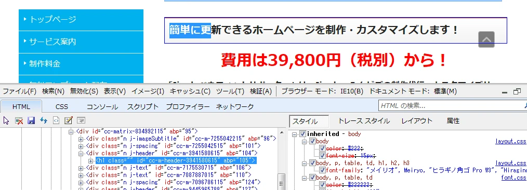Viewport: 527px width, 190px height.
Task: Open the ツール(T) menu
Action: 230,91
